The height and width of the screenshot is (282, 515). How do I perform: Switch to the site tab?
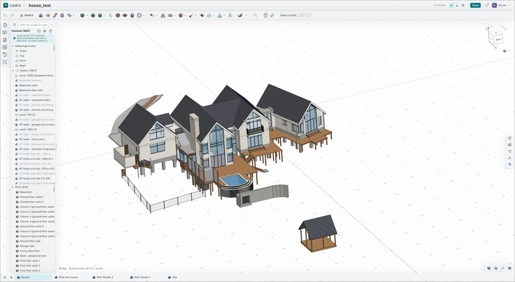172,277
